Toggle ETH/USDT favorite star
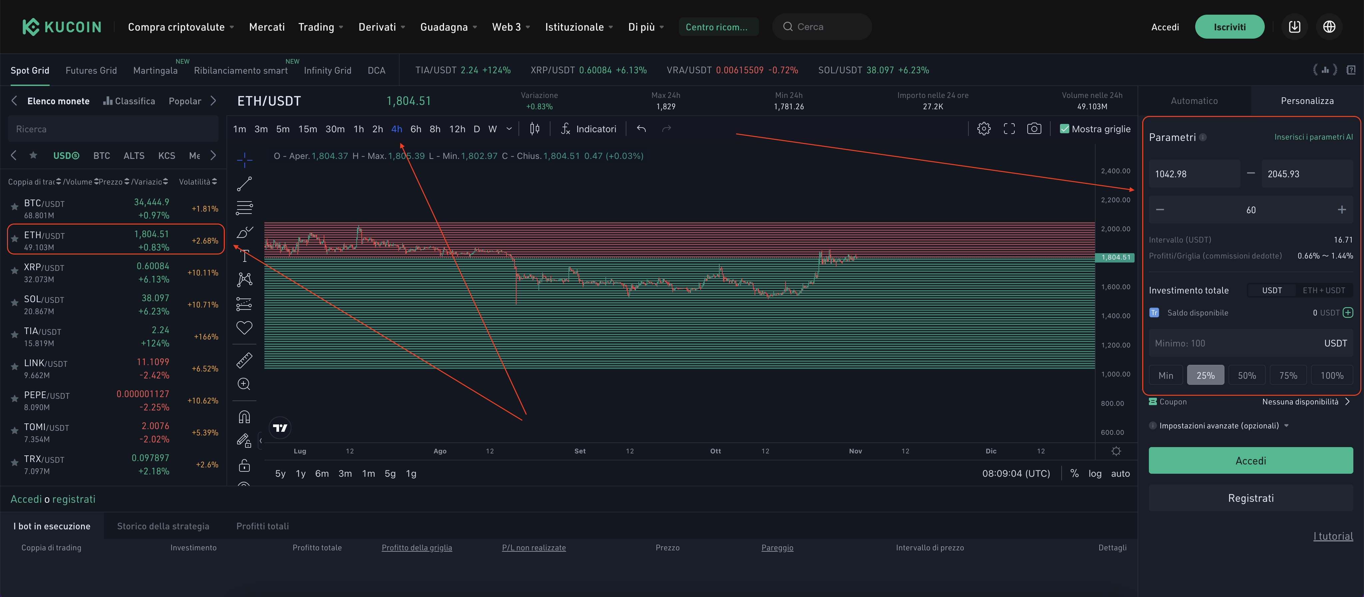 click(15, 239)
